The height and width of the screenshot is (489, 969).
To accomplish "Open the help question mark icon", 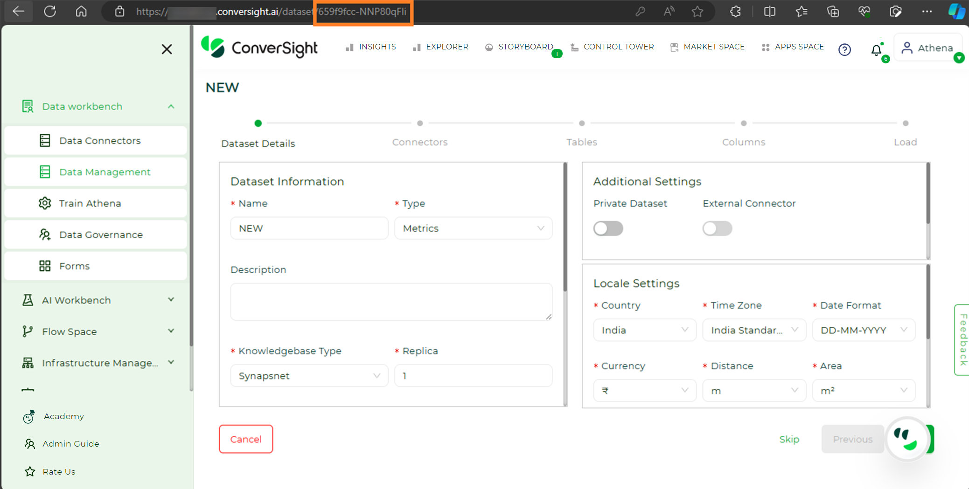I will tap(844, 50).
